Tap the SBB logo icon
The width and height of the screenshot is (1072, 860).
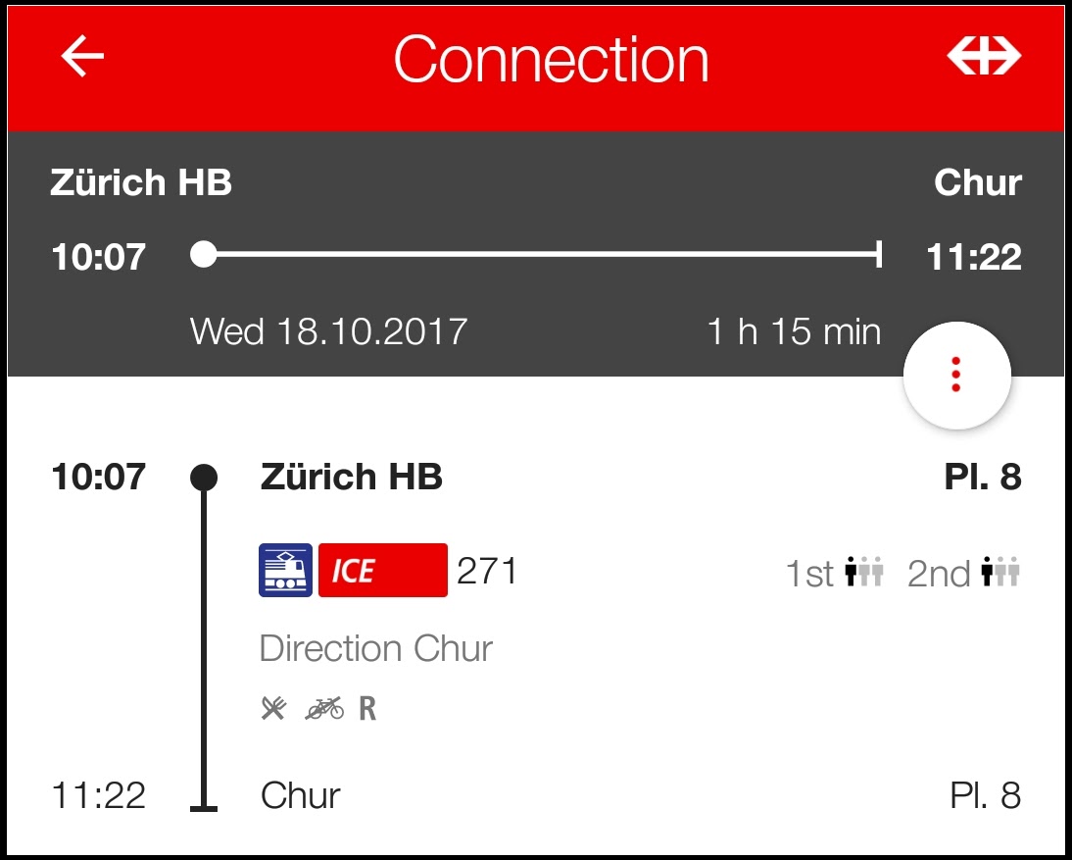(x=984, y=58)
